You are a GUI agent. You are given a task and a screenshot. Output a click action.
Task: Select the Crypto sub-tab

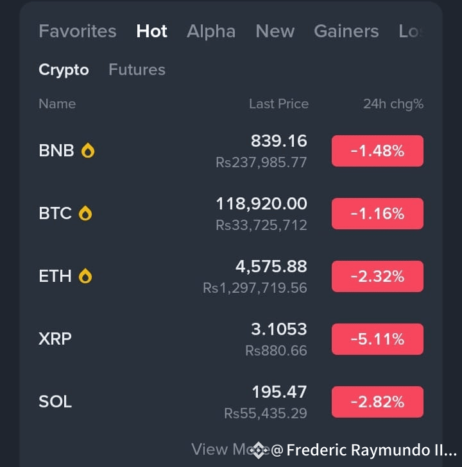(x=64, y=70)
